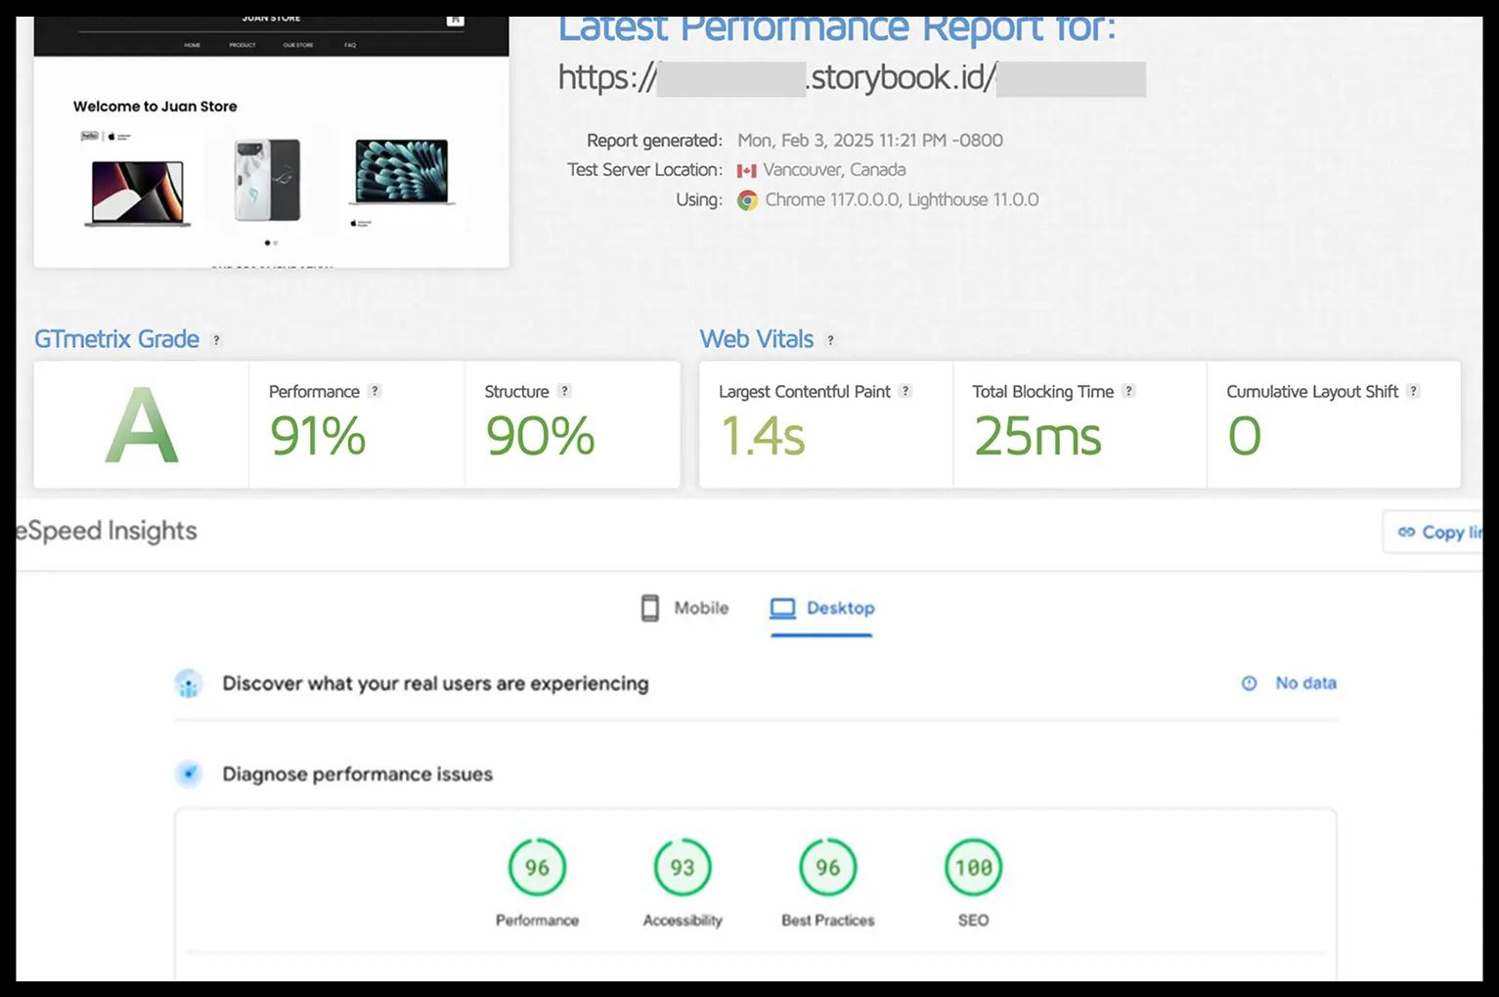Click the Web Vitals heading
Screen dimensions: 1499x997
(x=757, y=339)
